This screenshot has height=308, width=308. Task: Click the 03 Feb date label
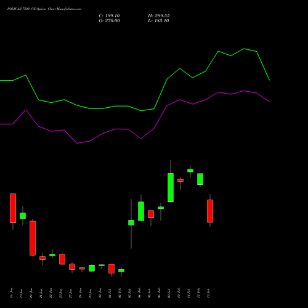pyautogui.click(x=129, y=293)
